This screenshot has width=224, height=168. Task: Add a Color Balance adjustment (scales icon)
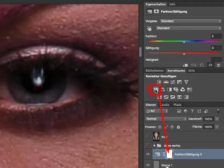click(163, 90)
